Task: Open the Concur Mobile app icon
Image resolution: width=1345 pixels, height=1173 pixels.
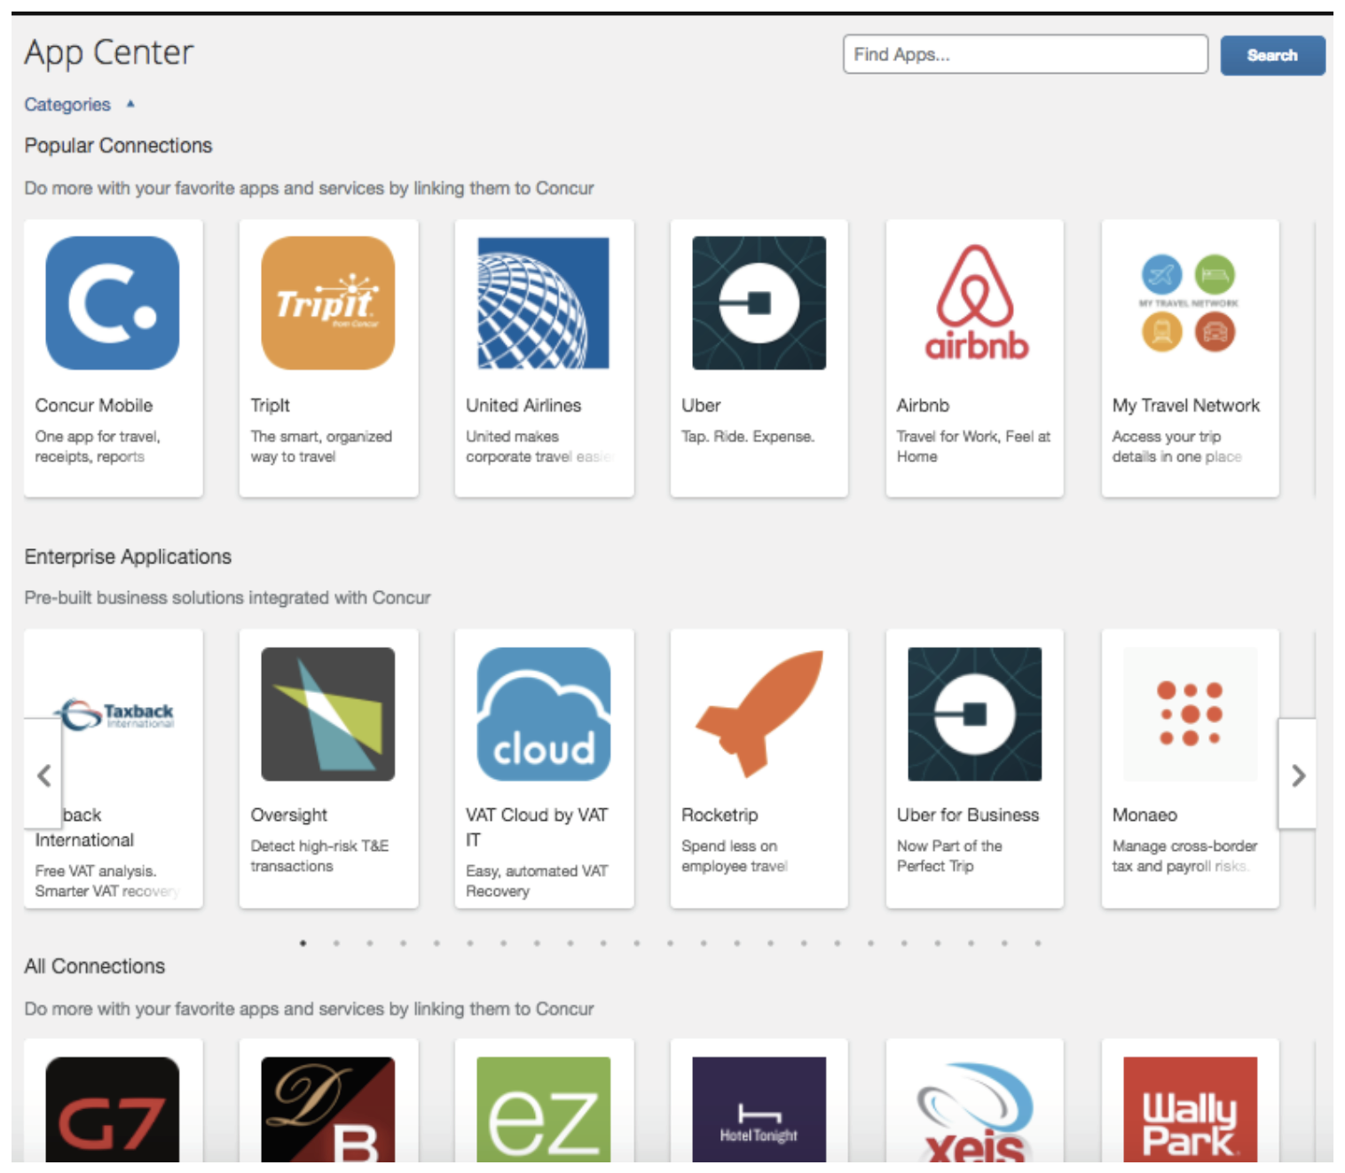Action: (113, 303)
